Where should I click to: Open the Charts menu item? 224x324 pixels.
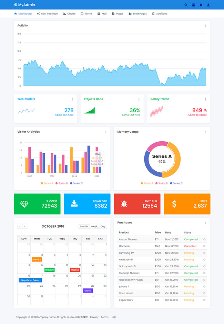click(69, 14)
